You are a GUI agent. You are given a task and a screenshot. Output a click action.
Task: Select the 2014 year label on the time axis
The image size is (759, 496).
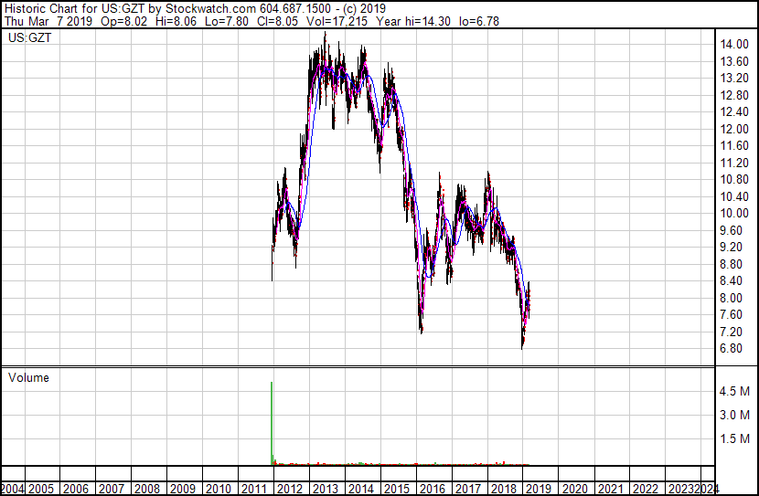pyautogui.click(x=360, y=489)
